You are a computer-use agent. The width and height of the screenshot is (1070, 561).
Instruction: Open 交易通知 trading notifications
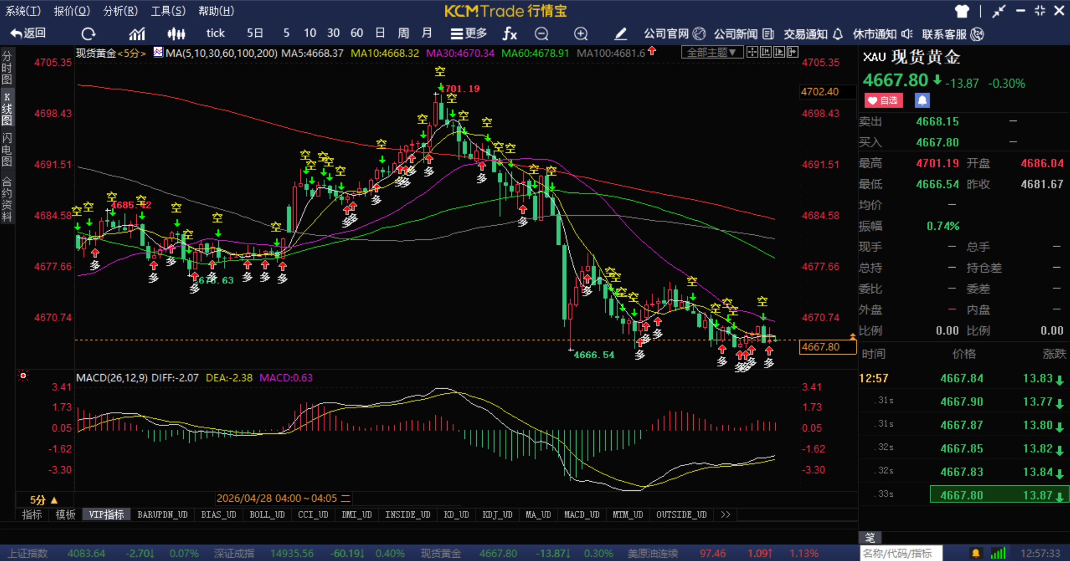[x=813, y=34]
